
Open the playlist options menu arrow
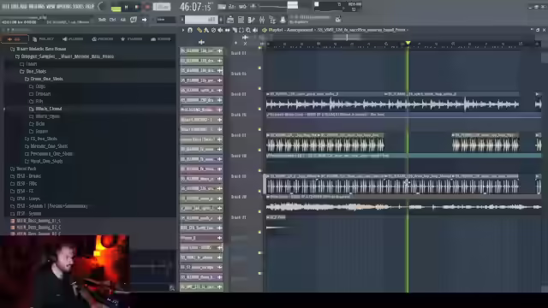tap(182, 31)
